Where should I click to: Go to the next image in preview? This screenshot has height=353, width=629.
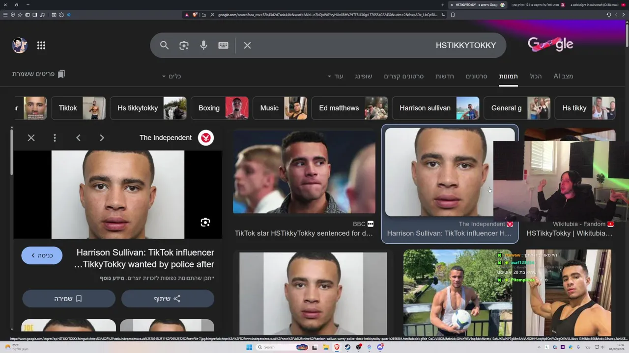point(102,138)
